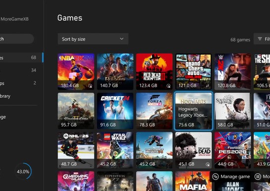Click the menu icon beside Manage game
The height and width of the screenshot is (191, 270).
[258, 177]
